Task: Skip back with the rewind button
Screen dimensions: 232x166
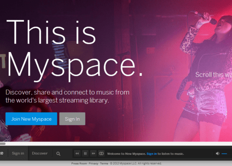Action: tap(77, 153)
